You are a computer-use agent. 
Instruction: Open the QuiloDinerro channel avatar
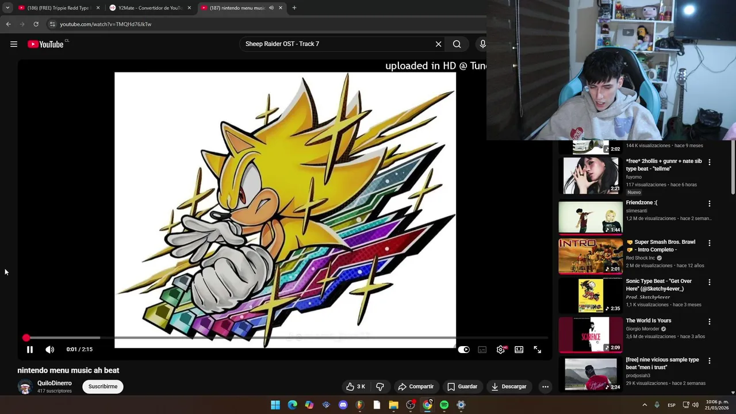click(x=25, y=386)
